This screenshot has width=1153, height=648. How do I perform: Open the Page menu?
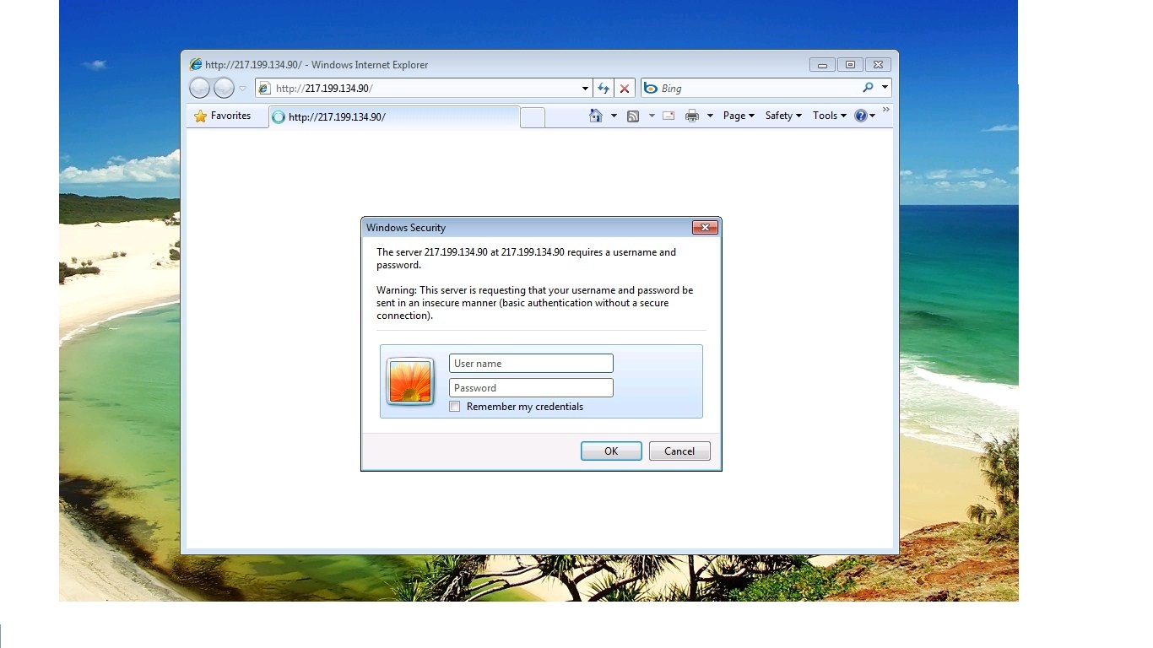point(739,116)
